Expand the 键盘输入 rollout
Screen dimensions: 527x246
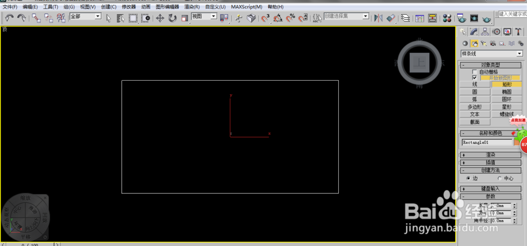pos(490,189)
